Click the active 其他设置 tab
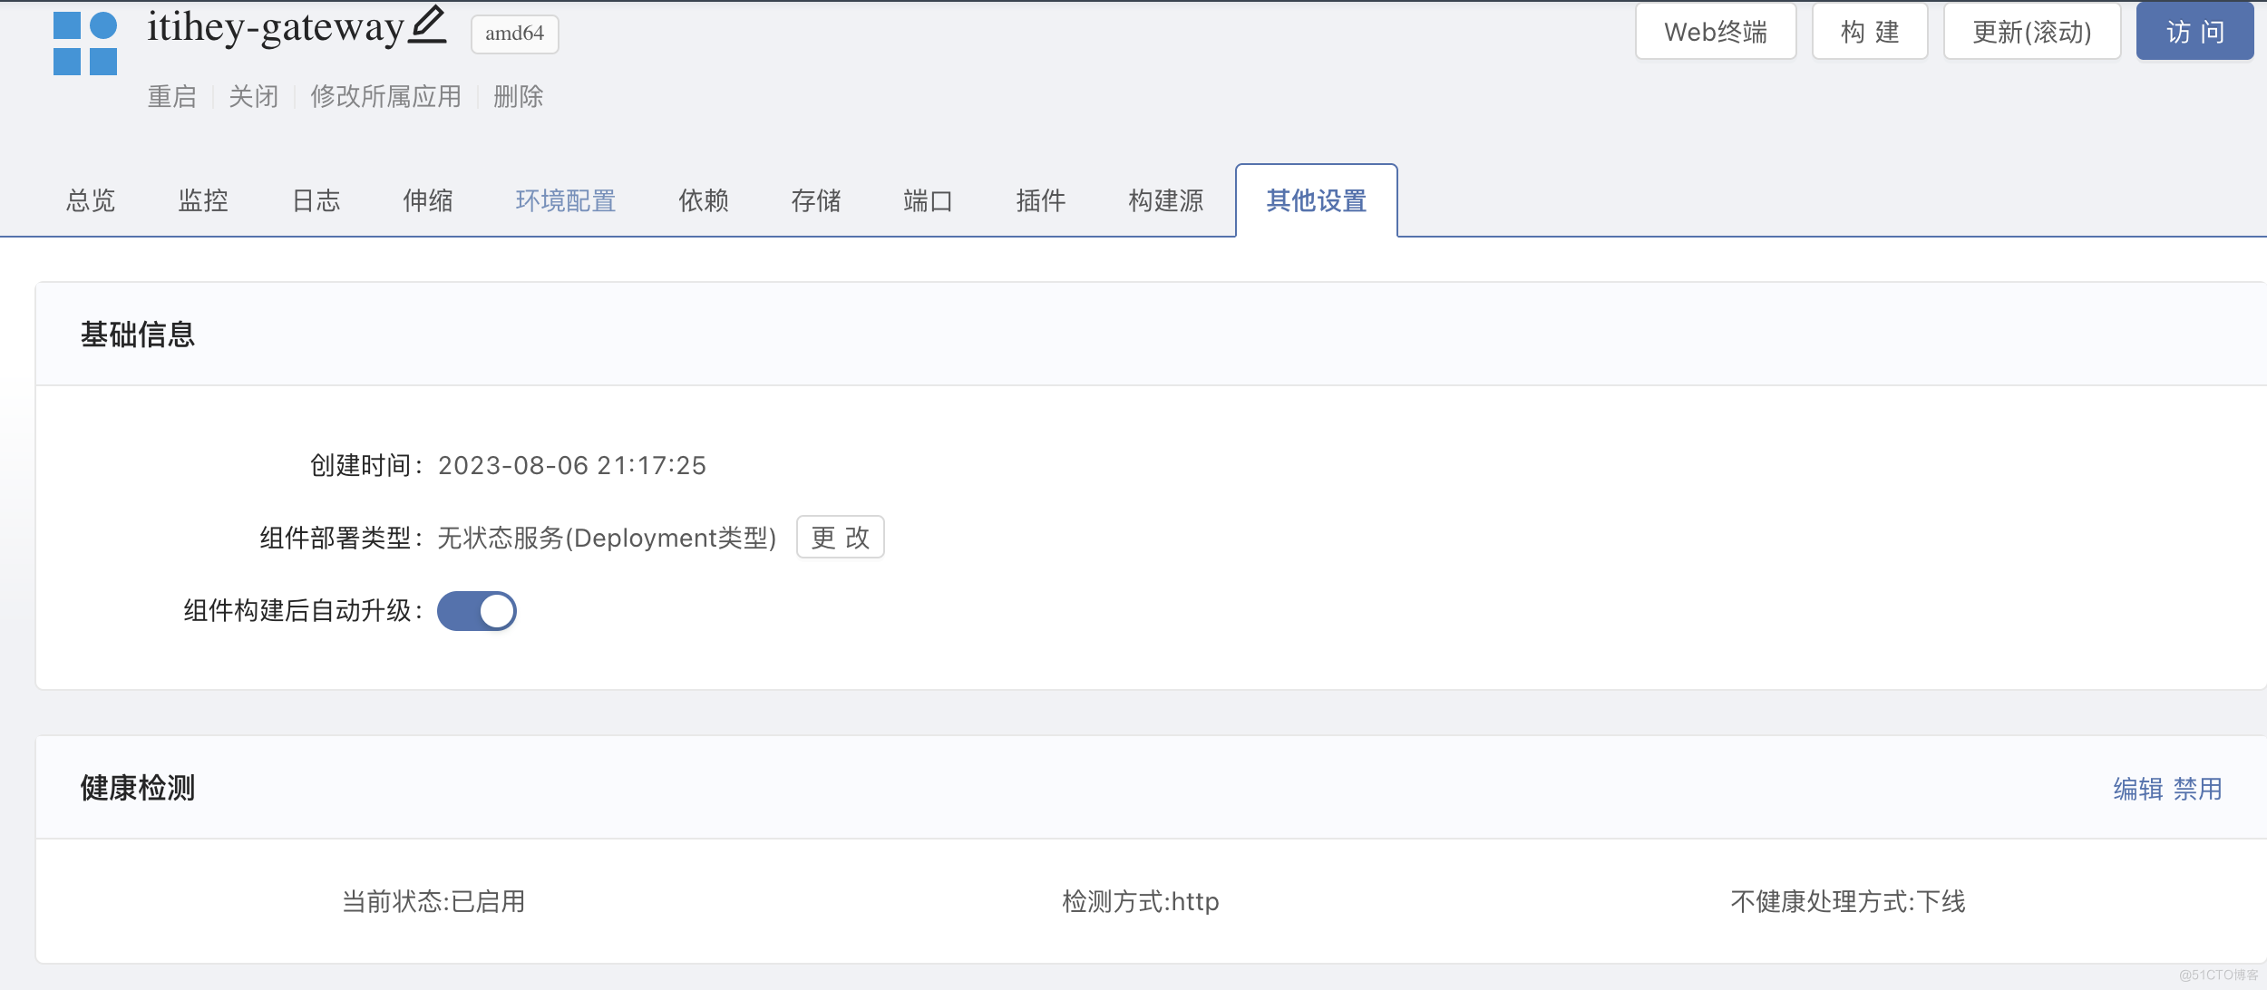This screenshot has width=2267, height=990. 1317,200
